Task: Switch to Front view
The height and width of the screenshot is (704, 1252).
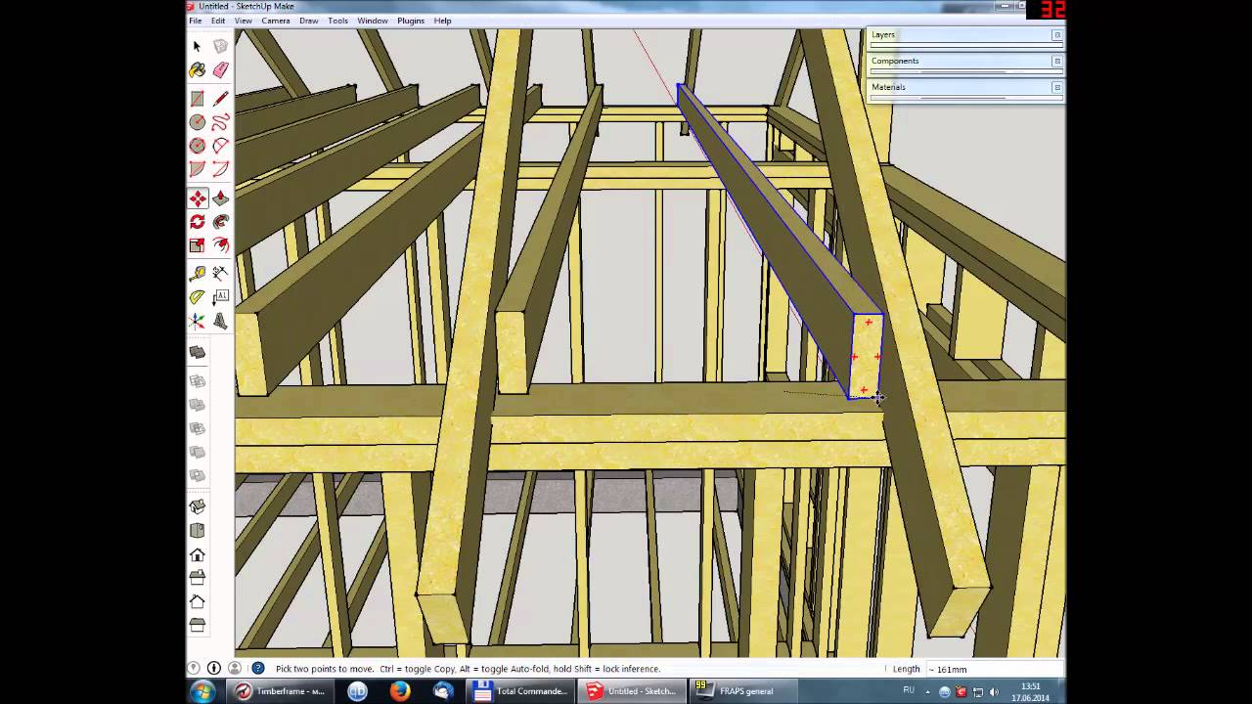Action: (197, 554)
